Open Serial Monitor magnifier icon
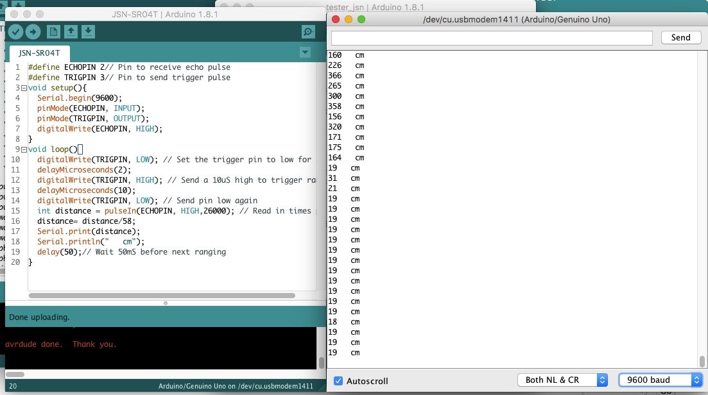This screenshot has height=395, width=708. [308, 31]
